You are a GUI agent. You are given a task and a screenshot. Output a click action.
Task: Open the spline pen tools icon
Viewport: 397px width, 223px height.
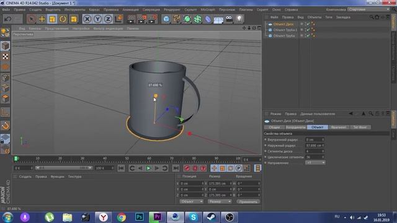177,19
